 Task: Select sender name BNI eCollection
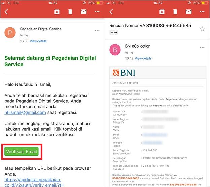138,46
